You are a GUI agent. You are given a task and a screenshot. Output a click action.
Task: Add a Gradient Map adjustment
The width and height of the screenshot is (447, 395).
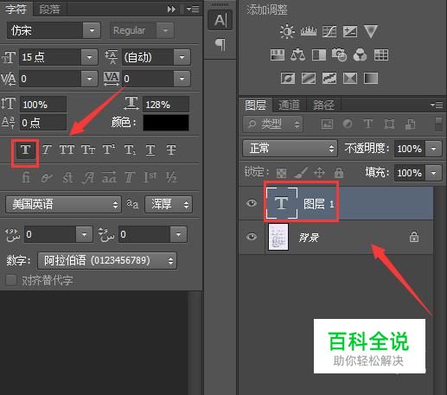(x=371, y=78)
